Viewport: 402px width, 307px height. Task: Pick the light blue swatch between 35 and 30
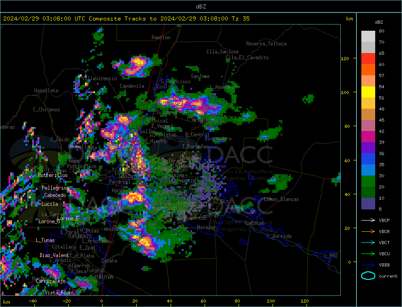coord(368,170)
